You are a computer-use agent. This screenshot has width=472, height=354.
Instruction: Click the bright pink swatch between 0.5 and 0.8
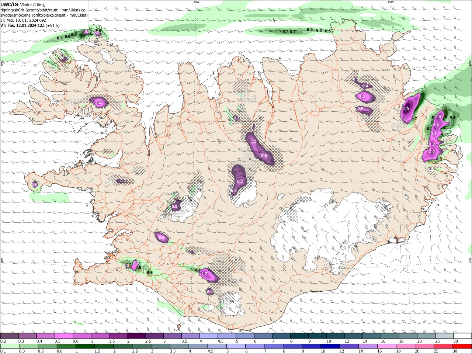click(64, 336)
